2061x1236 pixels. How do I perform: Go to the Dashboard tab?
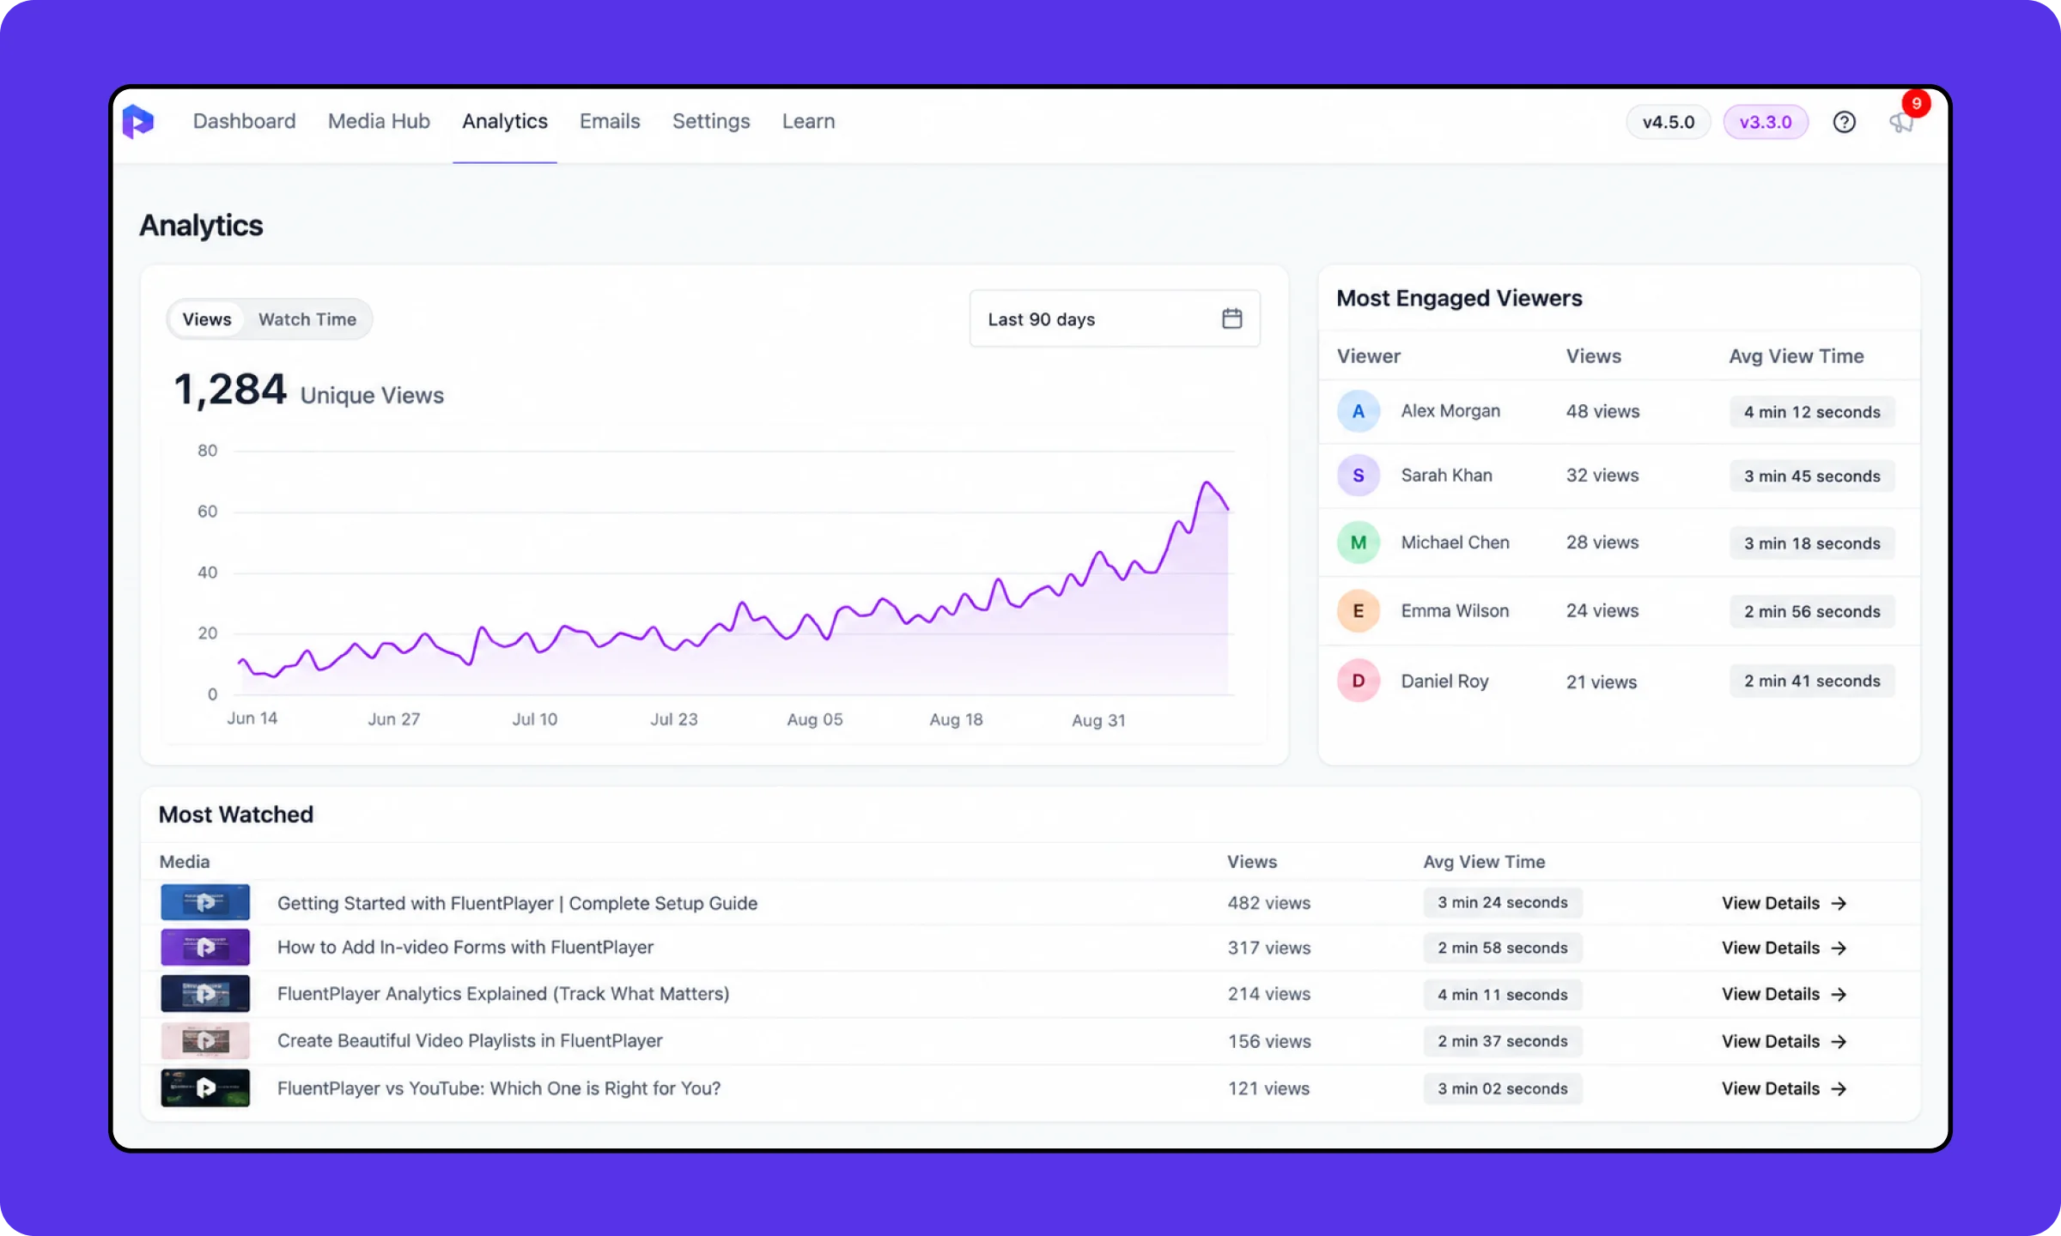tap(244, 121)
